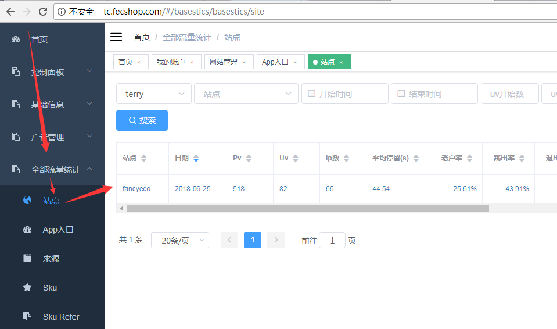The image size is (557, 329).
Task: Click page number 1 button
Action: tap(253, 240)
